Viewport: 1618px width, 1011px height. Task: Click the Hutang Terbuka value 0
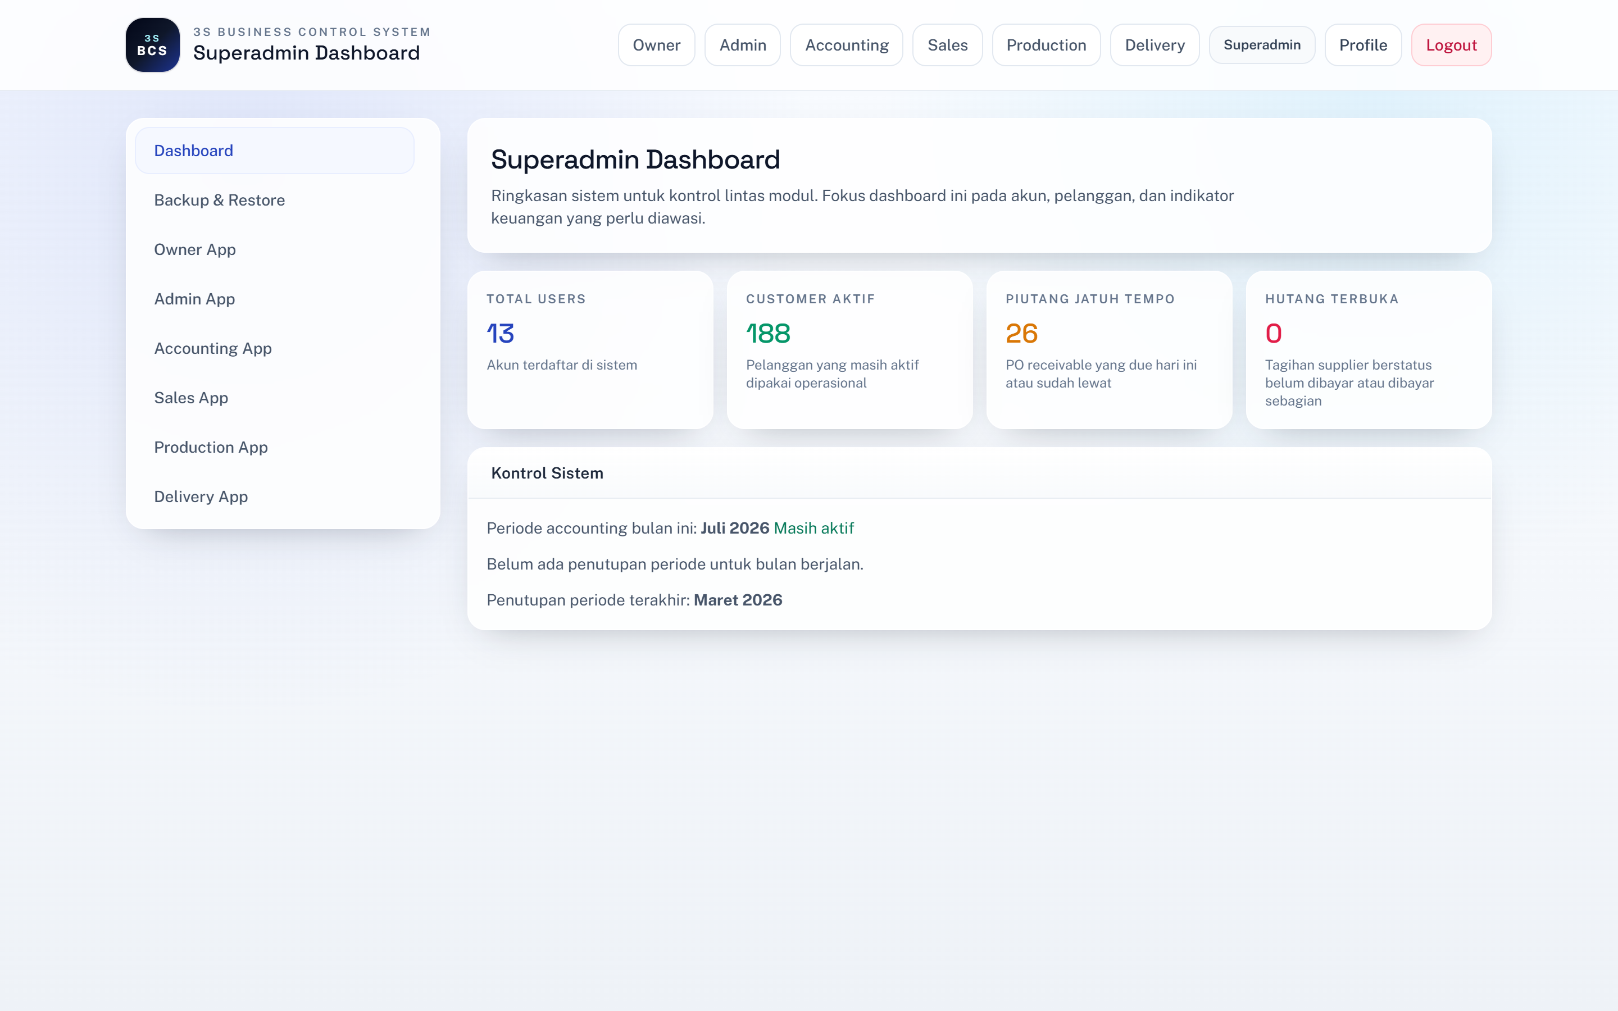pos(1273,333)
